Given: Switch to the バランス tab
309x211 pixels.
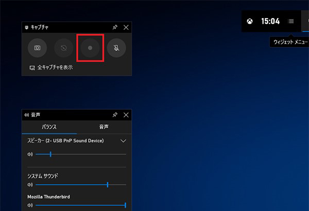Looking at the screenshot, I should click(x=49, y=127).
